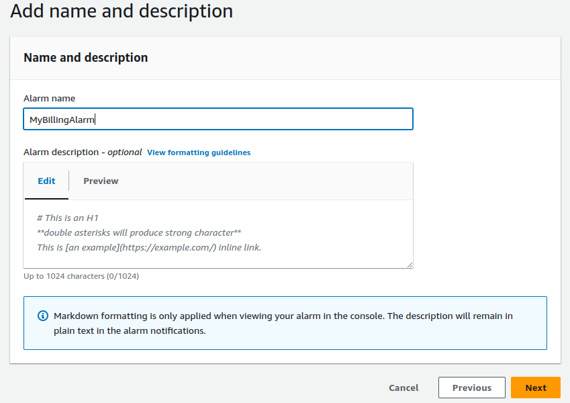Click the 'Name and description' section heading

86,58
